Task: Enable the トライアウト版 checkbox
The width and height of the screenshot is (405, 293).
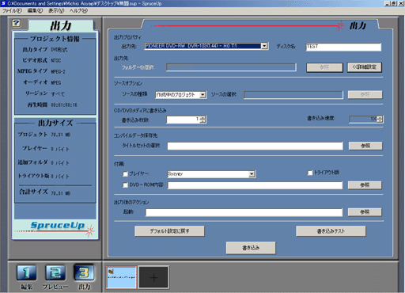Action: 310,173
